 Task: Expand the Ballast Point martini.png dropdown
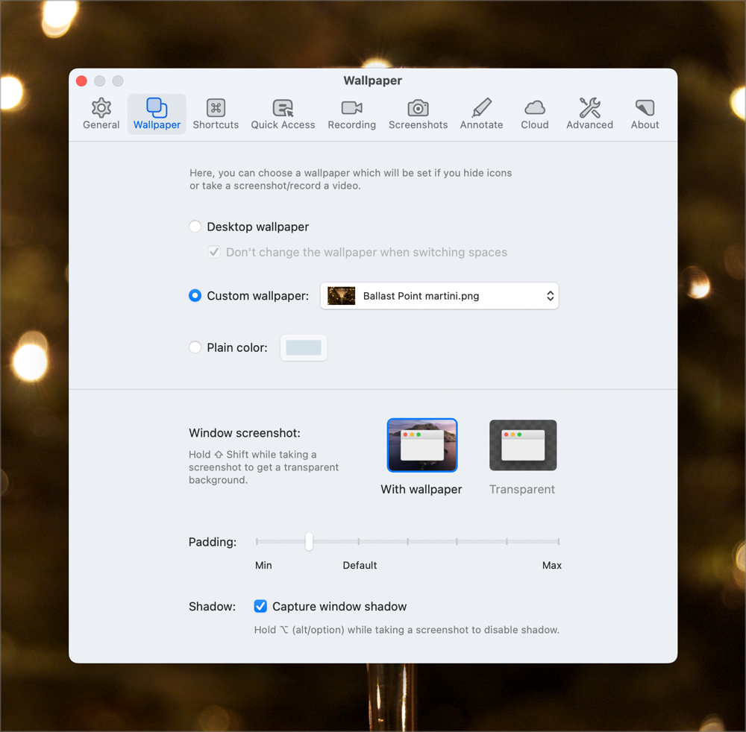click(x=439, y=296)
